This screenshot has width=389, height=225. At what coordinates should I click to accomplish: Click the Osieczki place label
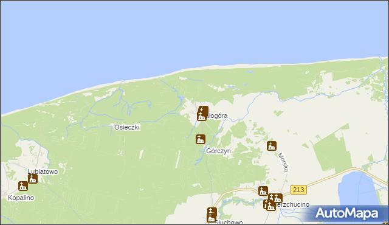pos(127,127)
